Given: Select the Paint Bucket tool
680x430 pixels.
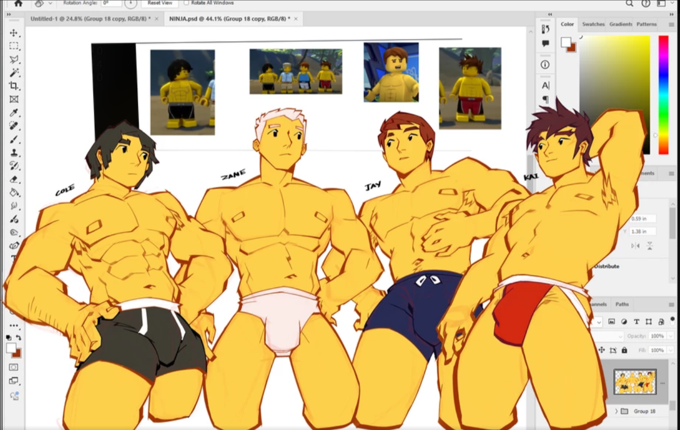Looking at the screenshot, I should coord(14,192).
